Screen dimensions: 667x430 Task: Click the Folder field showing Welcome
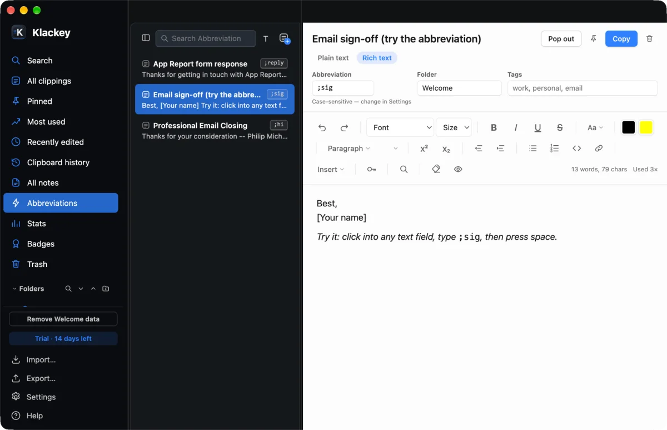(459, 88)
